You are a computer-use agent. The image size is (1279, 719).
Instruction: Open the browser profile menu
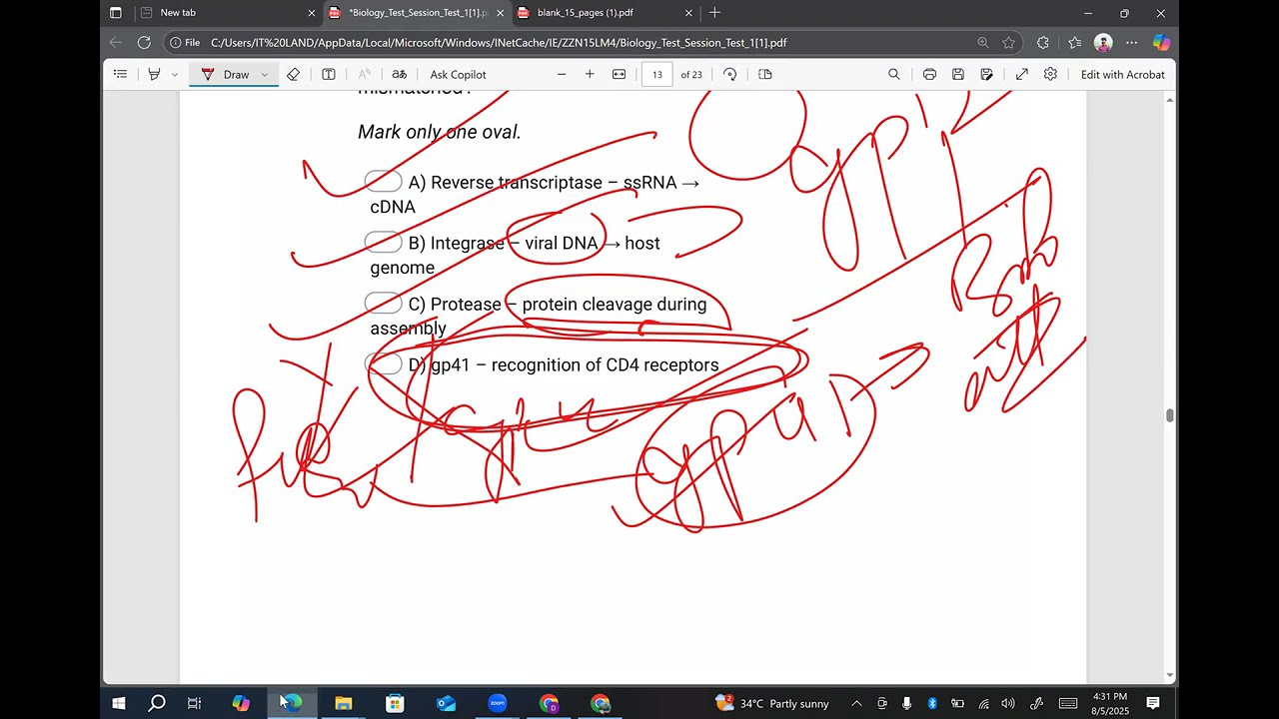click(x=1103, y=43)
